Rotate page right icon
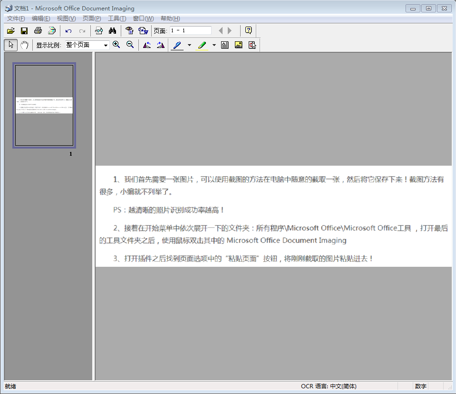Image resolution: width=456 pixels, height=394 pixels. click(161, 45)
